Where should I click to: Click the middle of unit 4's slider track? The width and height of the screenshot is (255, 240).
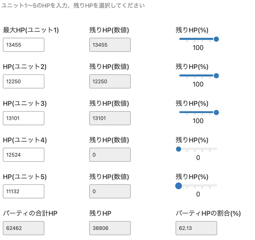click(198, 149)
